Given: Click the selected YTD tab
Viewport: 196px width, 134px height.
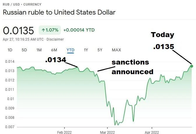Looking at the screenshot, I should coord(70,50).
